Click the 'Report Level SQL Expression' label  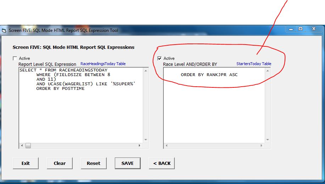tap(47, 64)
